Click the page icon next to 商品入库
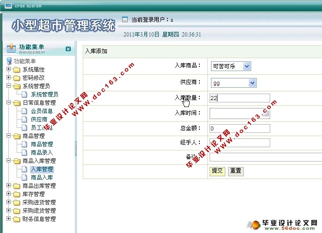 pyautogui.click(x=25, y=178)
